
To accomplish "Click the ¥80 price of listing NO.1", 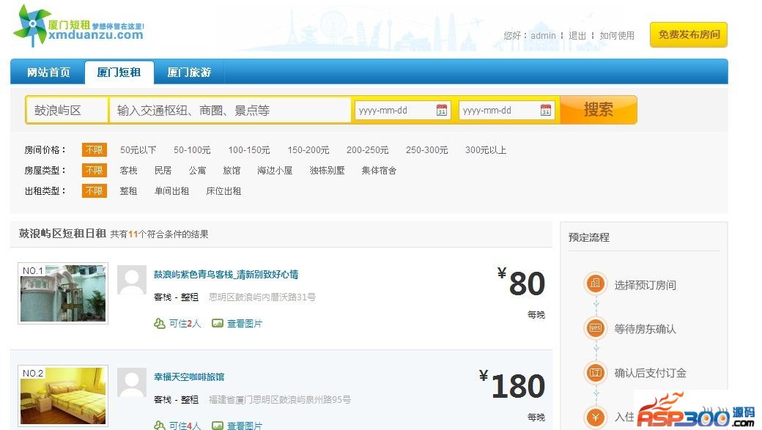I will point(521,283).
